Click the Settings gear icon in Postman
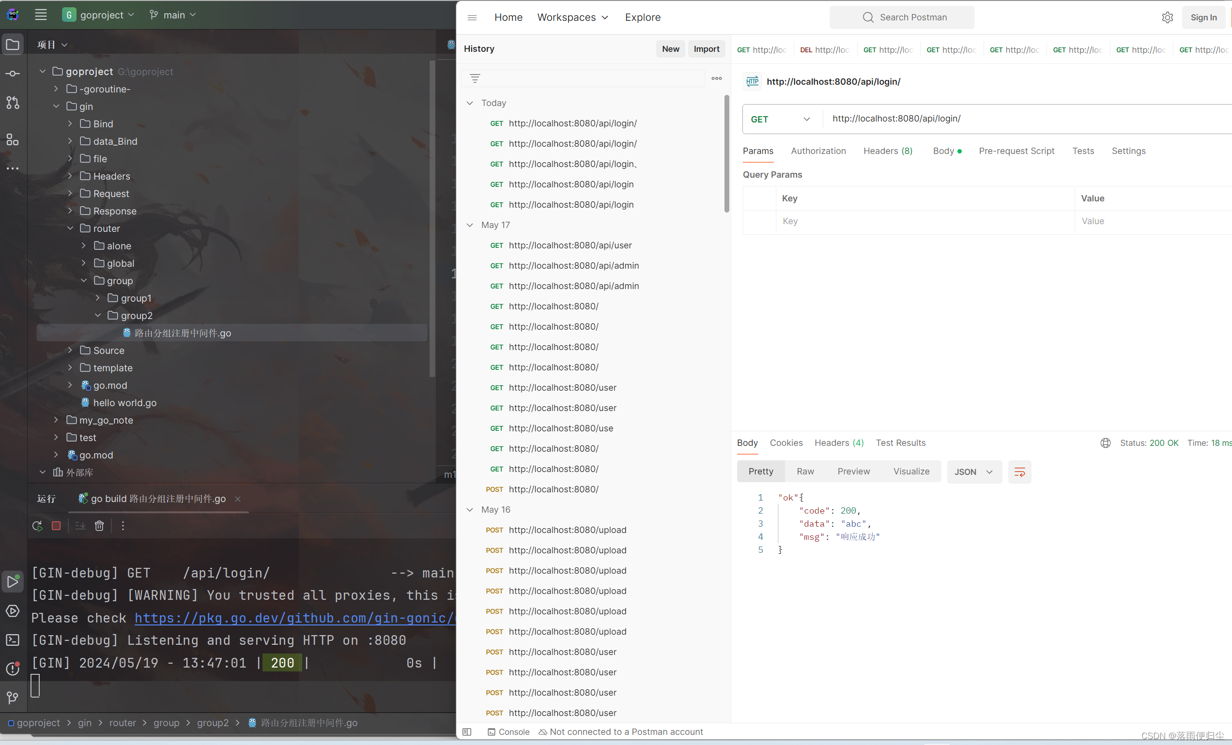Image resolution: width=1232 pixels, height=745 pixels. (1168, 17)
